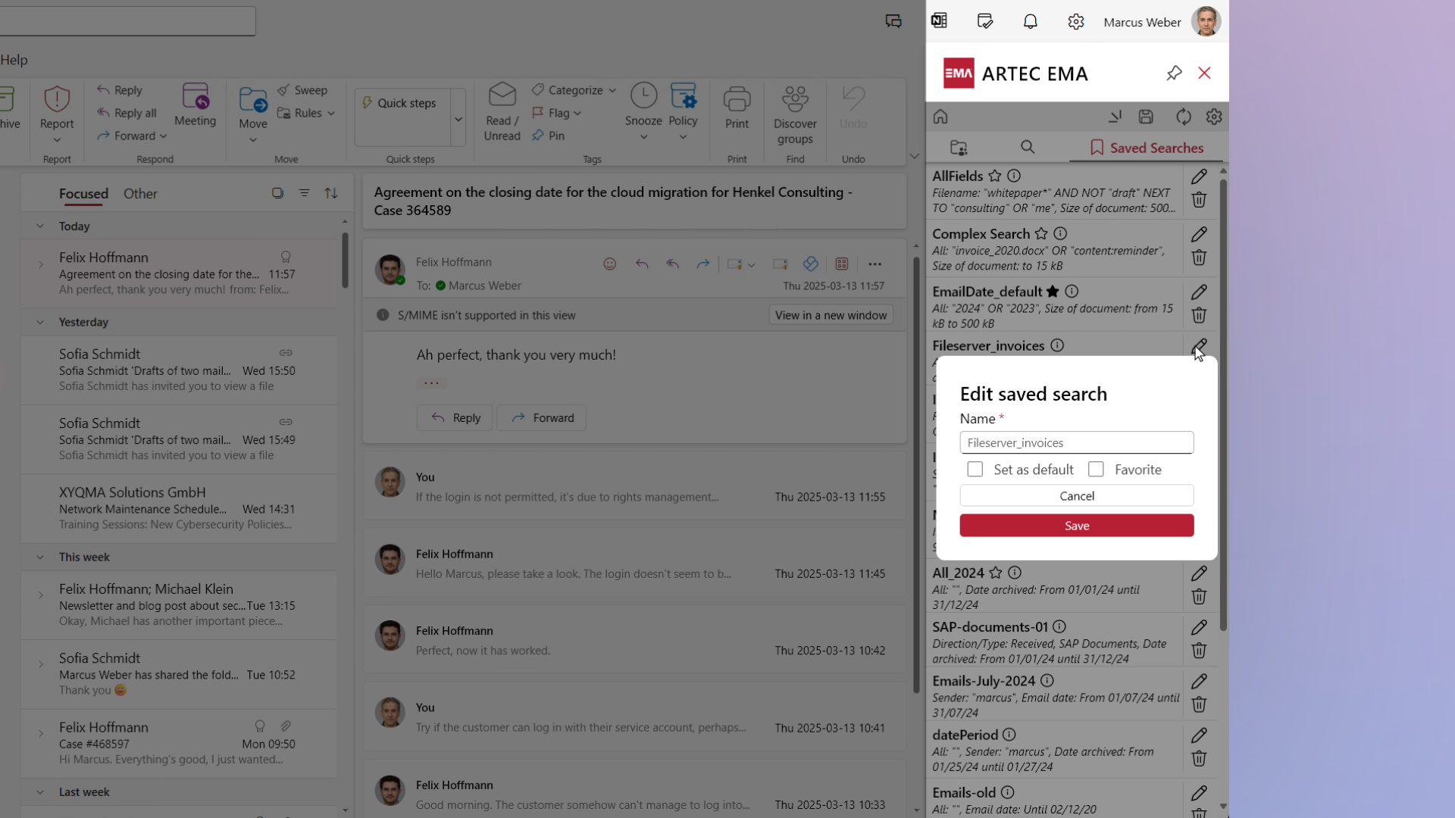Show info for EmailDate_default search
The image size is (1455, 818).
pos(1072,292)
